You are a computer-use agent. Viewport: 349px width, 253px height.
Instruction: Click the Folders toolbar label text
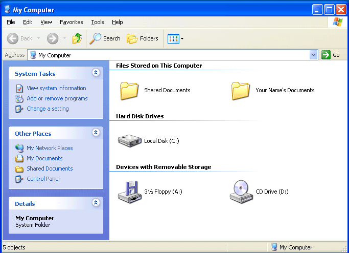149,38
